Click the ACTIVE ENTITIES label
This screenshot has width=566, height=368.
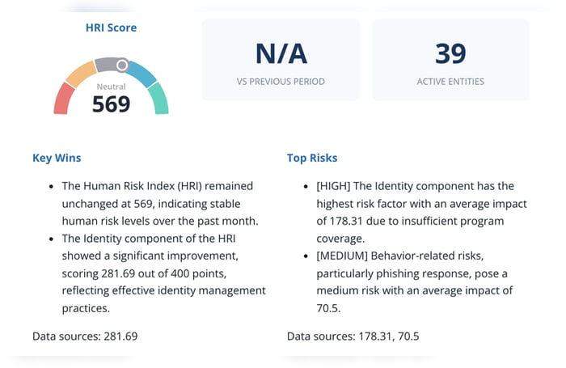450,82
